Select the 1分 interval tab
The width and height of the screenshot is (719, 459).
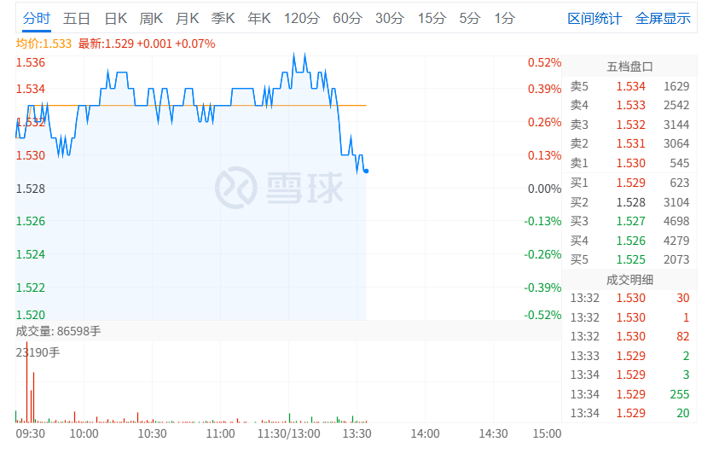(504, 18)
